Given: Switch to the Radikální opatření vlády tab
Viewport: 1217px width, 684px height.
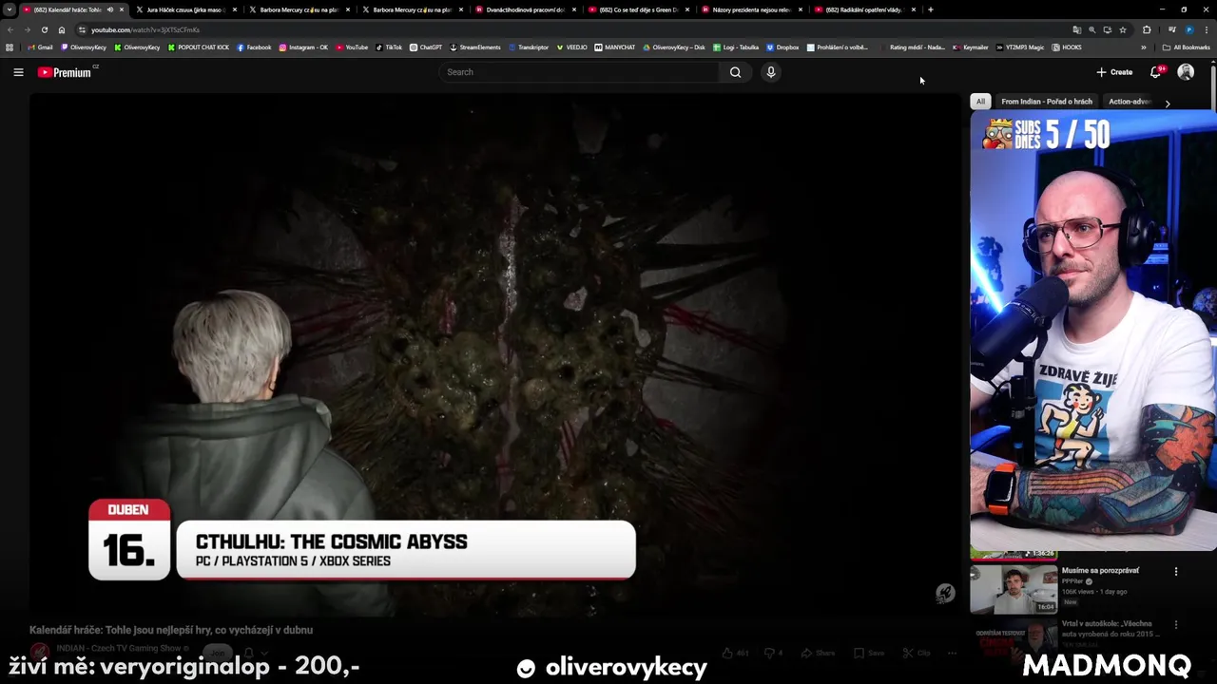Looking at the screenshot, I should [x=864, y=9].
